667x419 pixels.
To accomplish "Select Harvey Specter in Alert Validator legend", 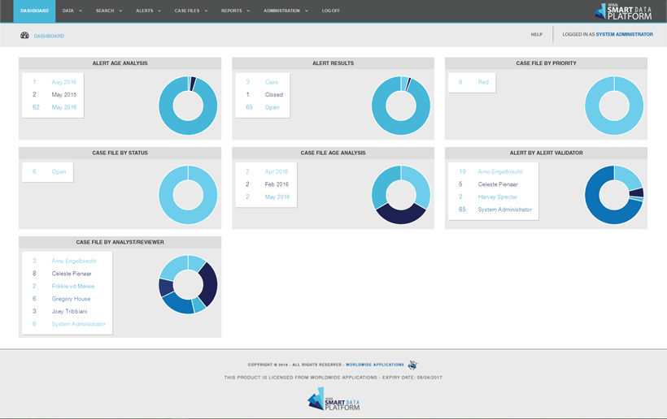I will tap(497, 197).
